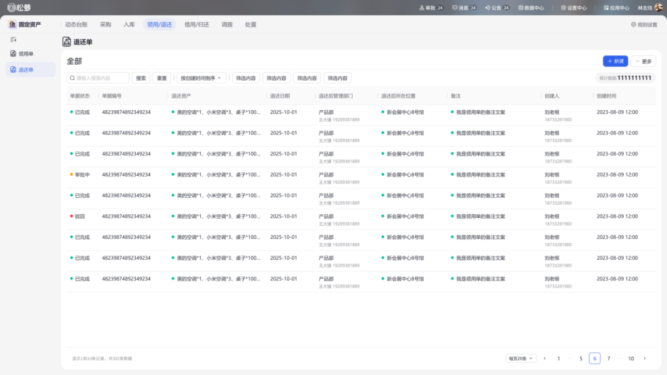Click the 搜索 search button
This screenshot has height=375, width=667.
tap(141, 78)
